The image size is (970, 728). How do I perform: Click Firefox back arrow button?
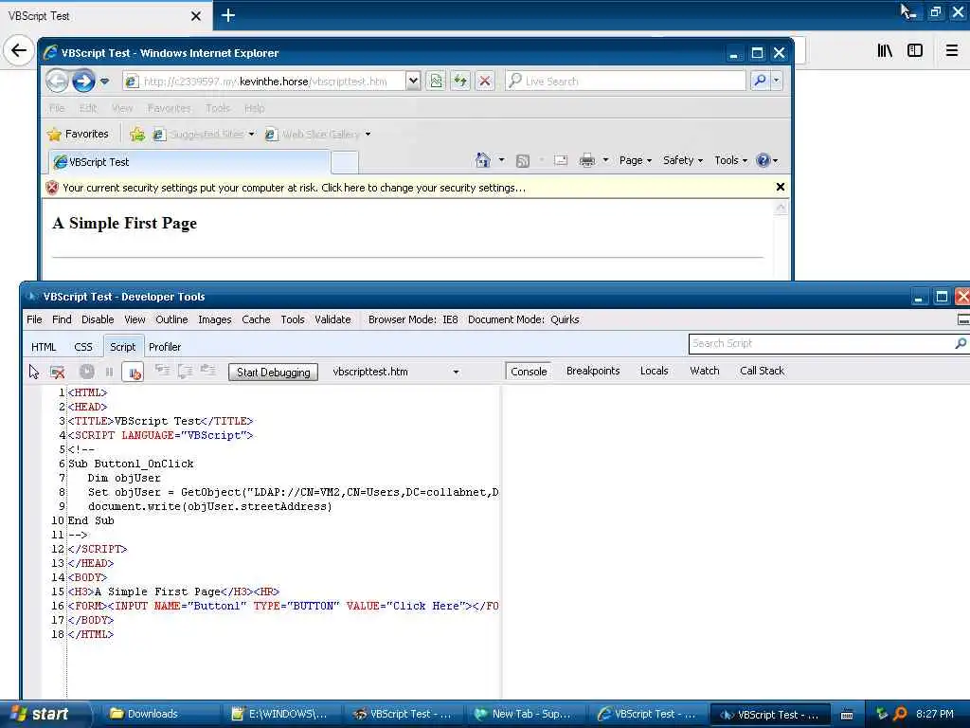click(19, 50)
